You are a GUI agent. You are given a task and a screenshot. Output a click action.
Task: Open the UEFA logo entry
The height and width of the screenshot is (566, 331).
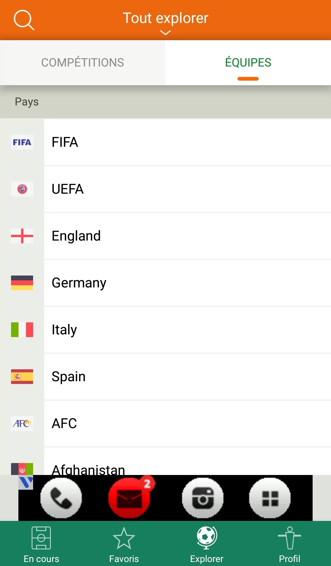(22, 189)
